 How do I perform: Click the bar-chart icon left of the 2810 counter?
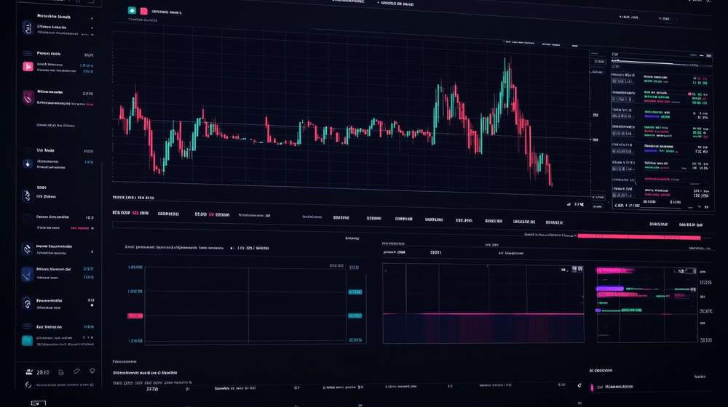[28, 371]
